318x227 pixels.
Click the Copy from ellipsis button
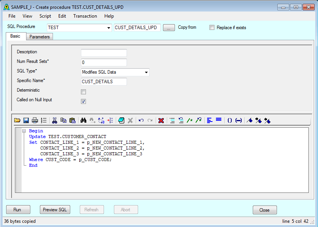click(x=169, y=28)
